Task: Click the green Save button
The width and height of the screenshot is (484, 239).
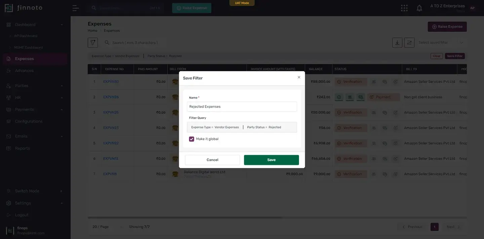Action: [x=271, y=160]
